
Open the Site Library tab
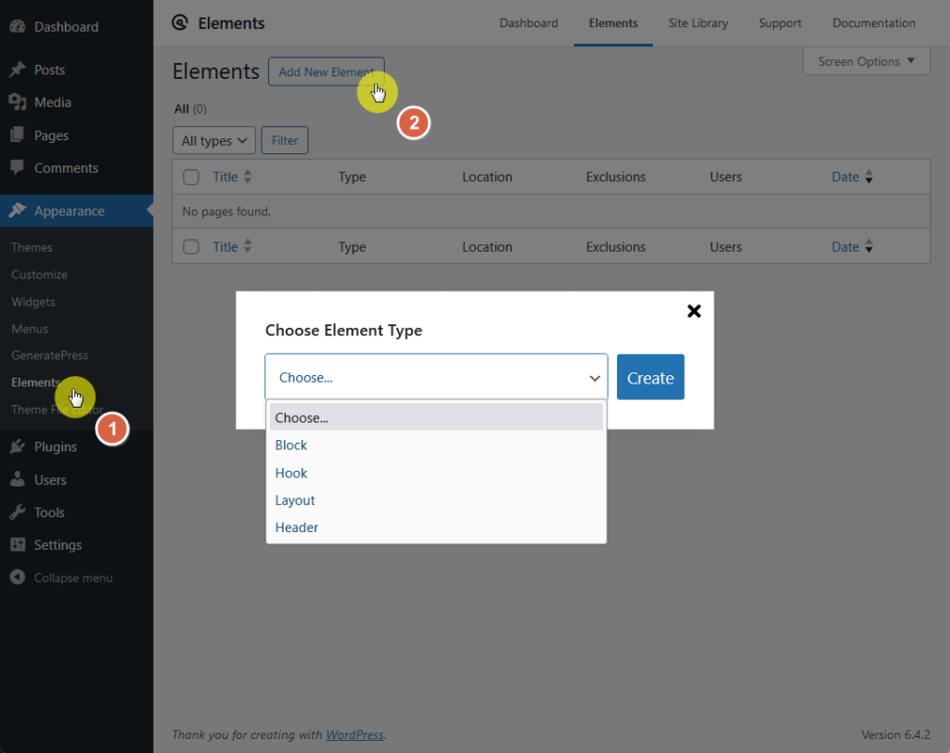698,23
